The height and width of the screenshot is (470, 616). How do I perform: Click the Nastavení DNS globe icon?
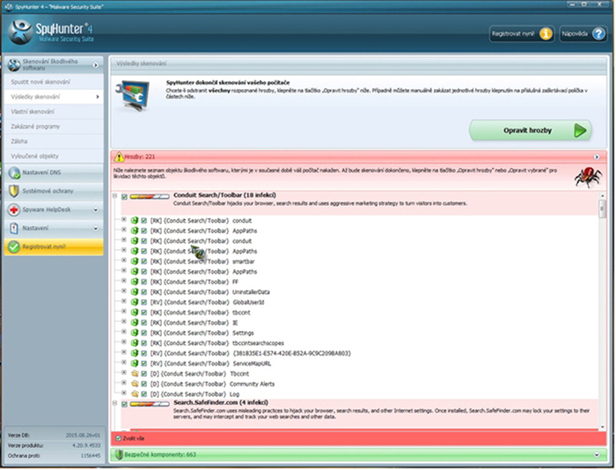[12, 172]
